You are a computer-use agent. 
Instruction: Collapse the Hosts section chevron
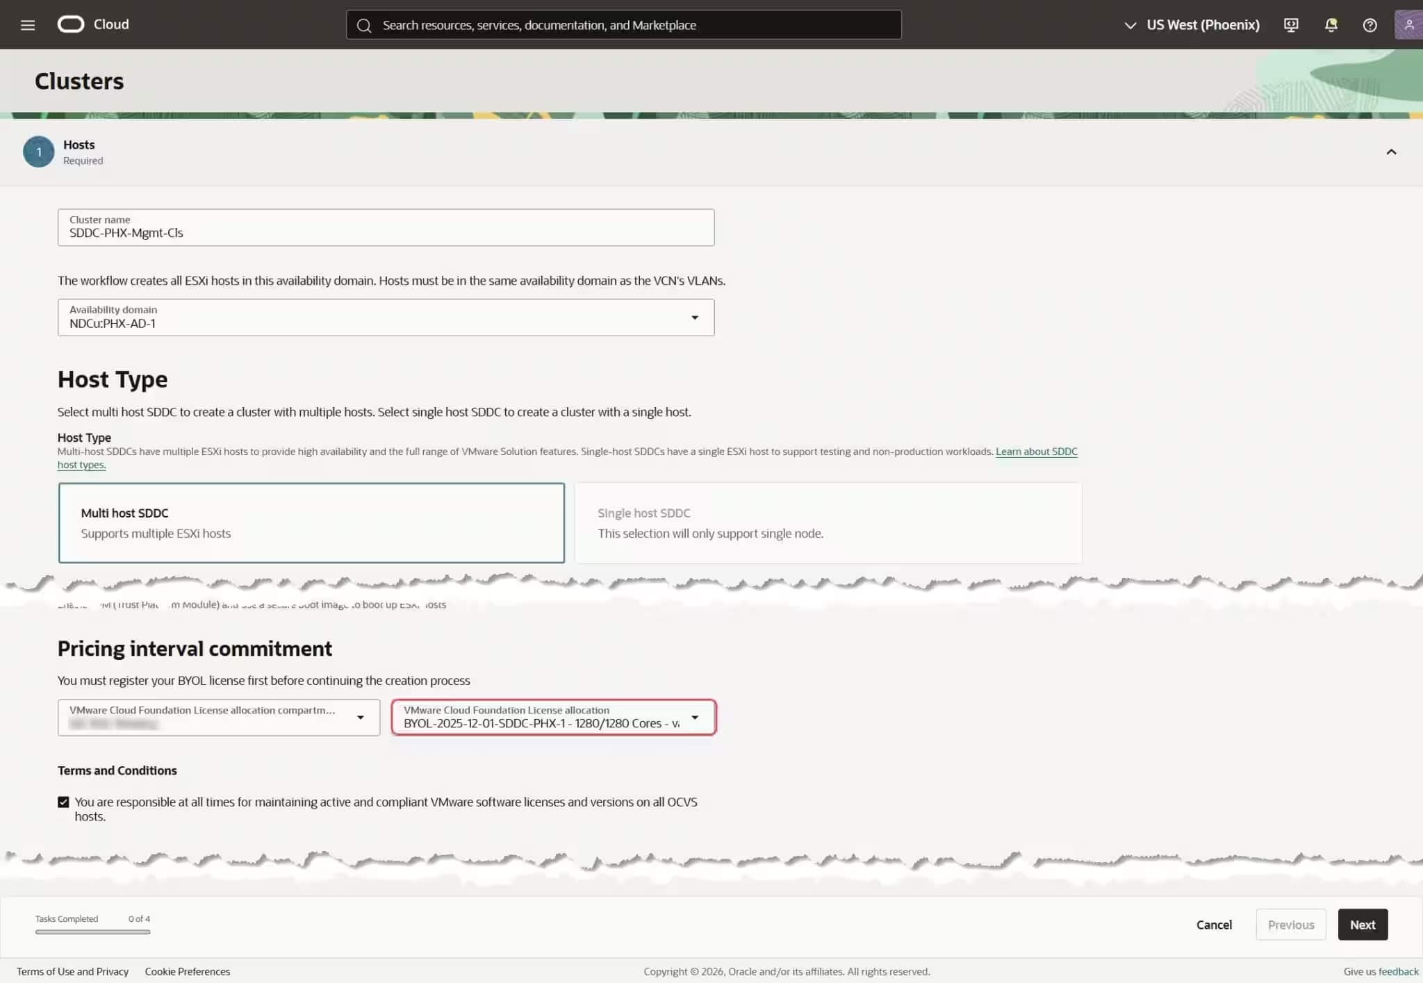tap(1392, 151)
